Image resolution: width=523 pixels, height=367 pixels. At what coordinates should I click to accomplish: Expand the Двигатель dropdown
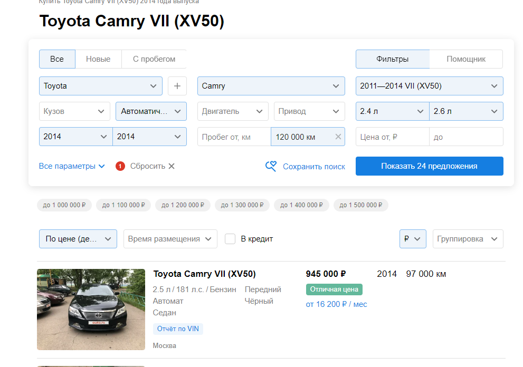233,111
